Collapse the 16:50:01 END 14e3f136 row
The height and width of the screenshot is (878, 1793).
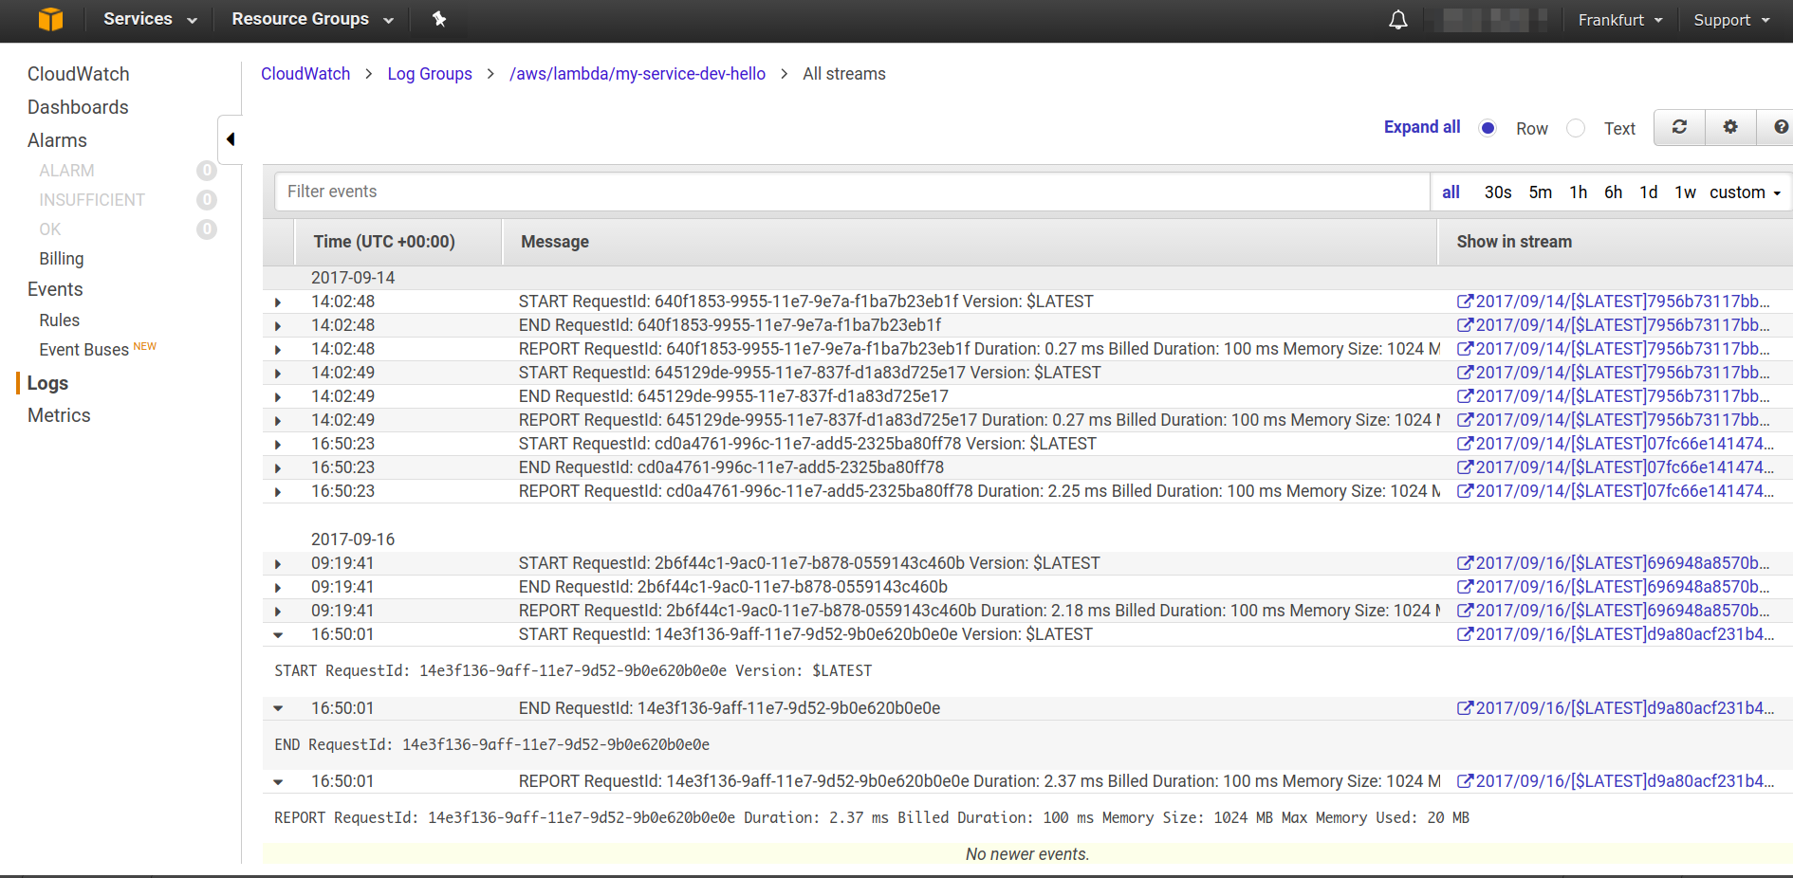278,708
